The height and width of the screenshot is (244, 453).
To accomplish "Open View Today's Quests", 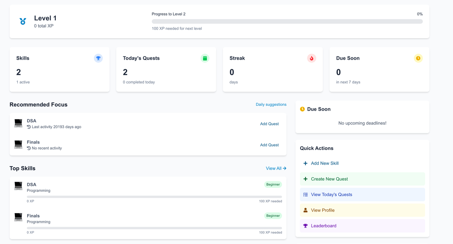I will pyautogui.click(x=331, y=195).
